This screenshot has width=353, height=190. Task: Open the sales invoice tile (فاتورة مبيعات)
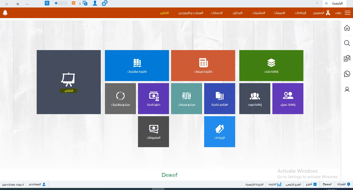[203, 66]
